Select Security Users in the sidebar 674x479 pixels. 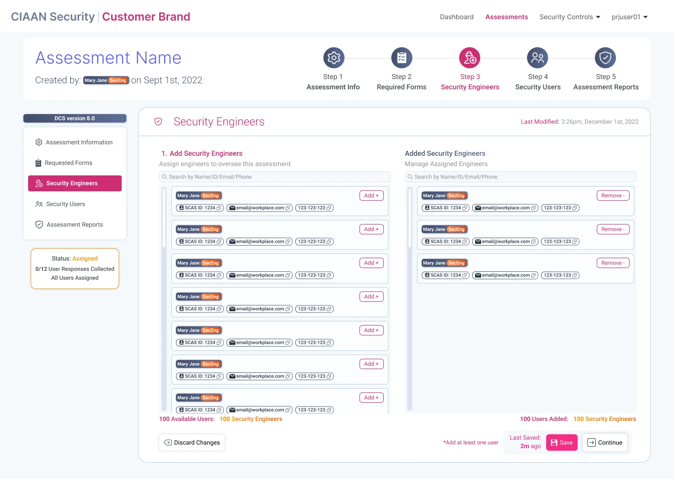point(66,204)
